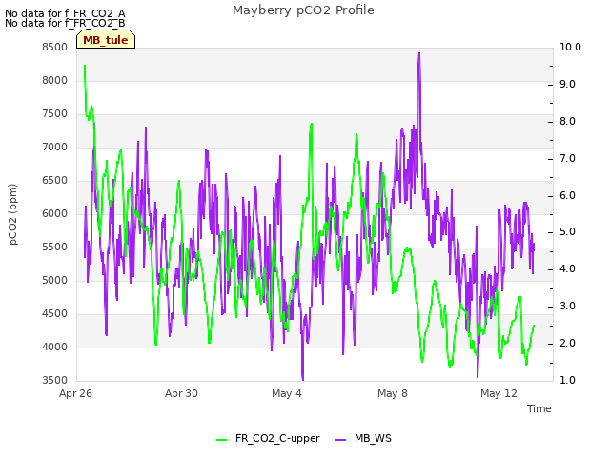Toggle the MB_WS legend entry
This screenshot has width=610, height=457.
pyautogui.click(x=363, y=438)
